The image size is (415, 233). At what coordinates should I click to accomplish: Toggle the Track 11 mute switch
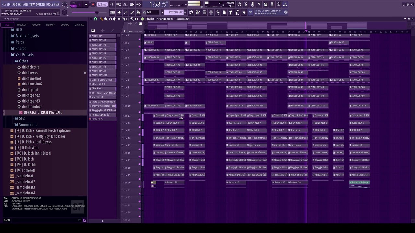tap(140, 119)
